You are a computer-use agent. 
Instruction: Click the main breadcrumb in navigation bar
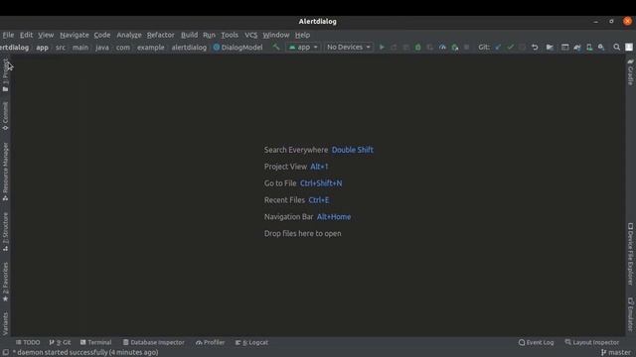point(80,48)
